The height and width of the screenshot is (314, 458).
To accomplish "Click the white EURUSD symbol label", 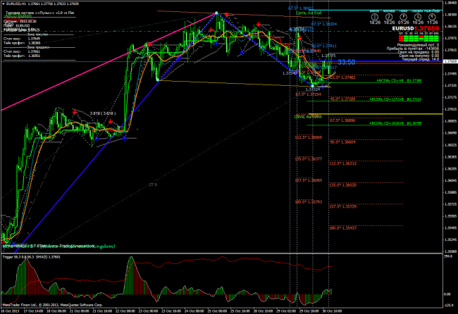I will click(402, 27).
